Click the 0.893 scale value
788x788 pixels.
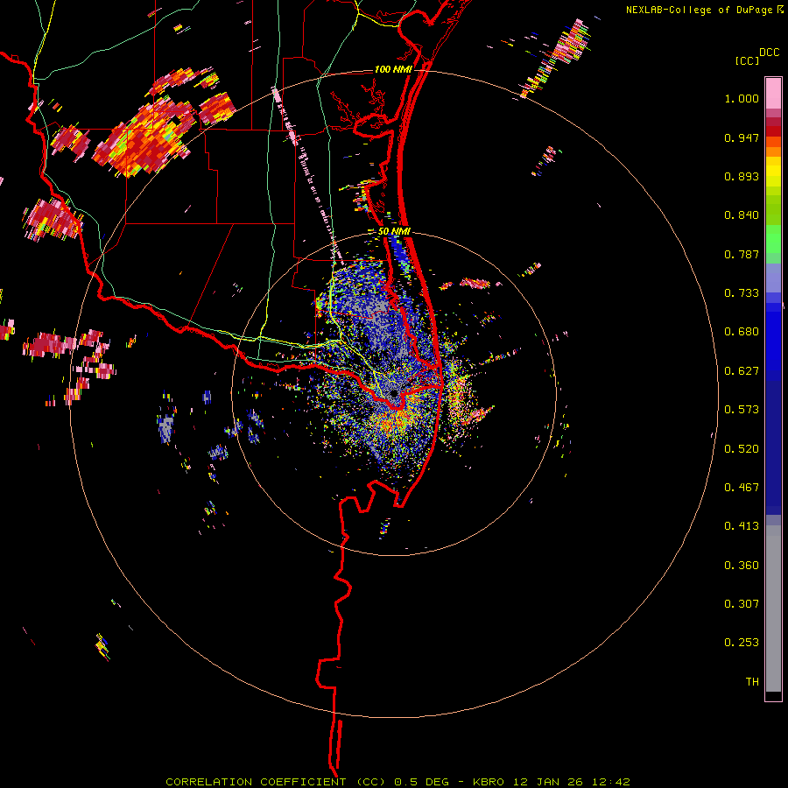coord(742,176)
